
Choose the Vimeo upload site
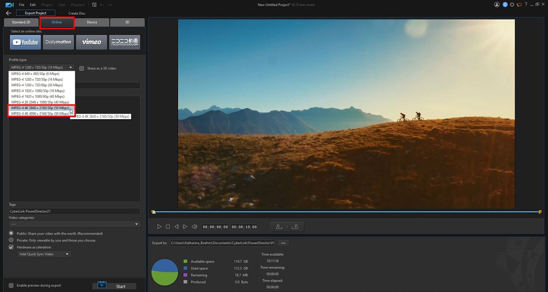[92, 42]
